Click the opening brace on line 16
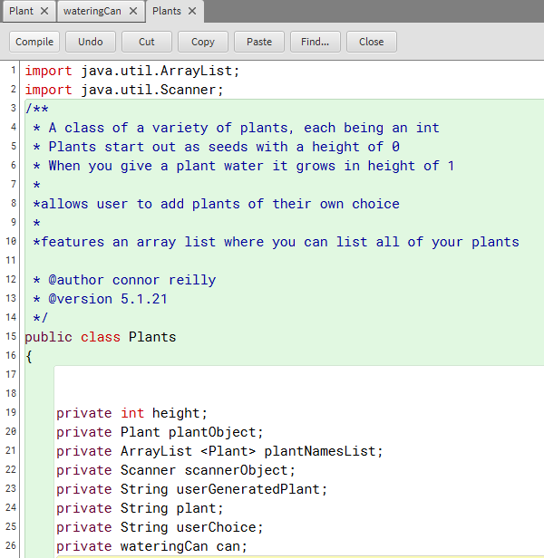The width and height of the screenshot is (544, 558). (29, 356)
